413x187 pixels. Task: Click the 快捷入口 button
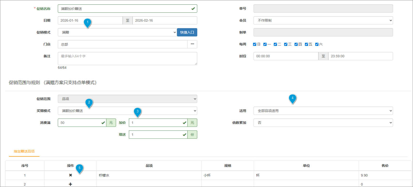(187, 32)
